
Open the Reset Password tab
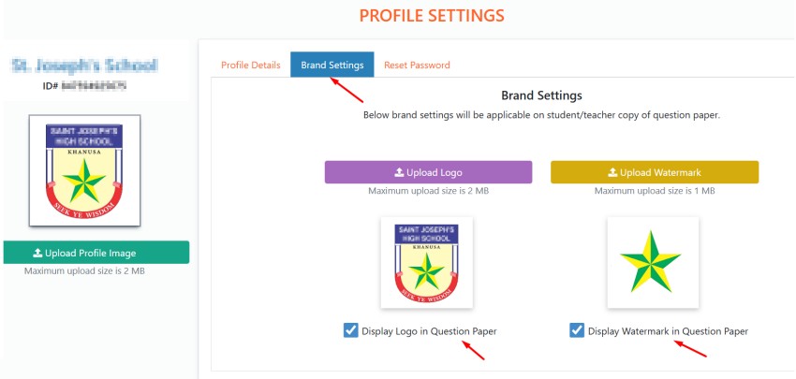point(417,66)
